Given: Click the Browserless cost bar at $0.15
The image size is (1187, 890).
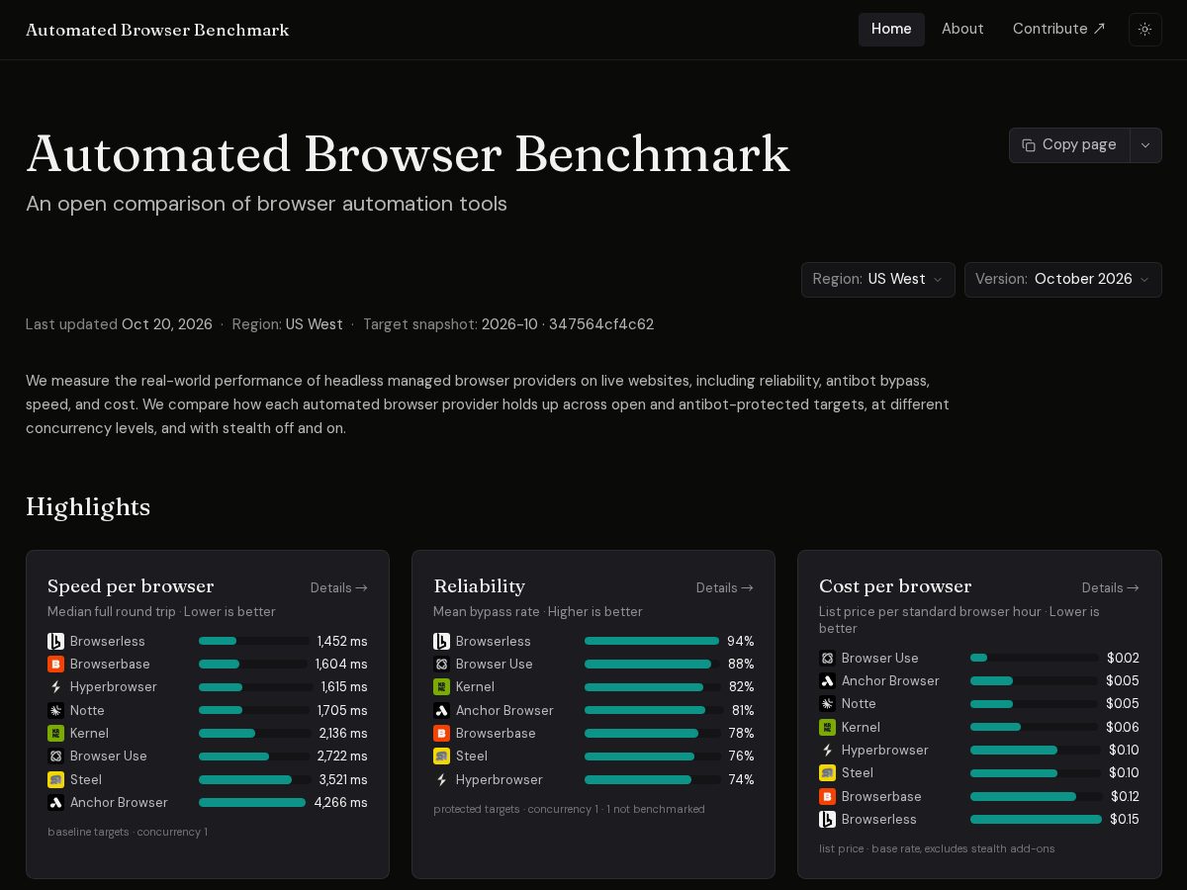Looking at the screenshot, I should pos(1036,820).
